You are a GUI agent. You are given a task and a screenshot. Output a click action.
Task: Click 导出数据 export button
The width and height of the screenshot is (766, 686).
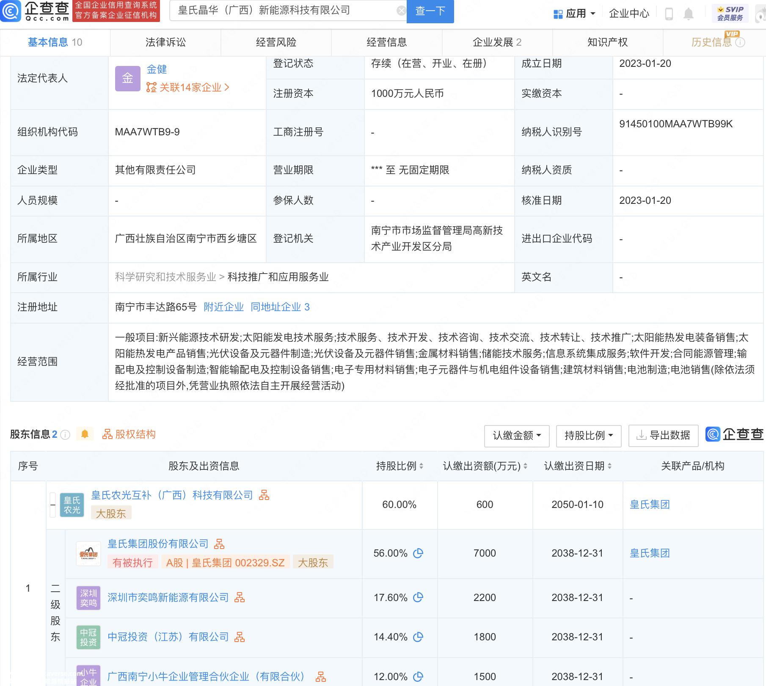(663, 436)
